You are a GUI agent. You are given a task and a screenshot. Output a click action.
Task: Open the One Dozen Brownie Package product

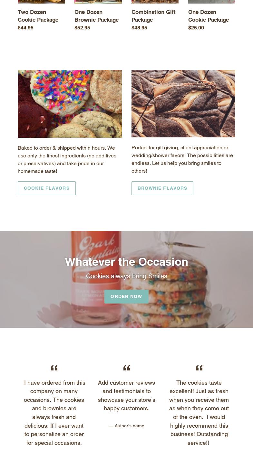(x=96, y=16)
